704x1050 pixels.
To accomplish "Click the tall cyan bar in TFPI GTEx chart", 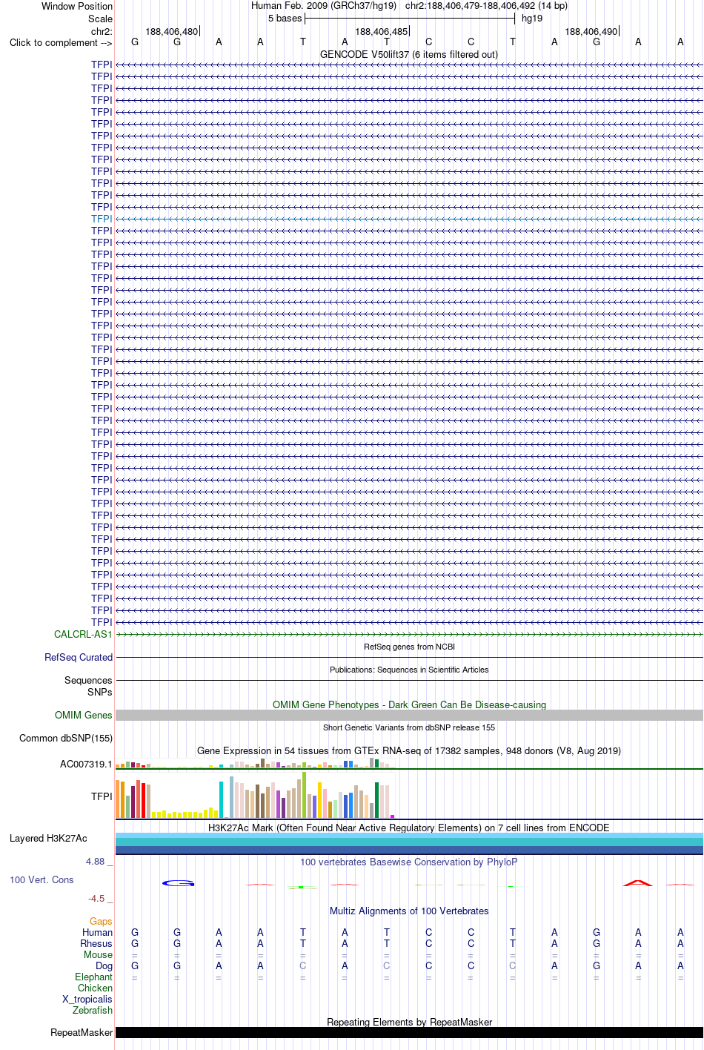I will 221,799.
